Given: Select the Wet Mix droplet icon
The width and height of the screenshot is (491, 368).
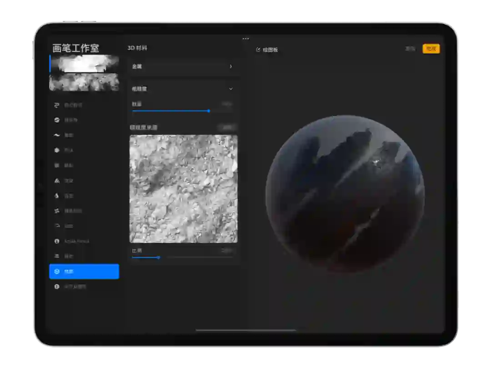Looking at the screenshot, I should point(57,195).
